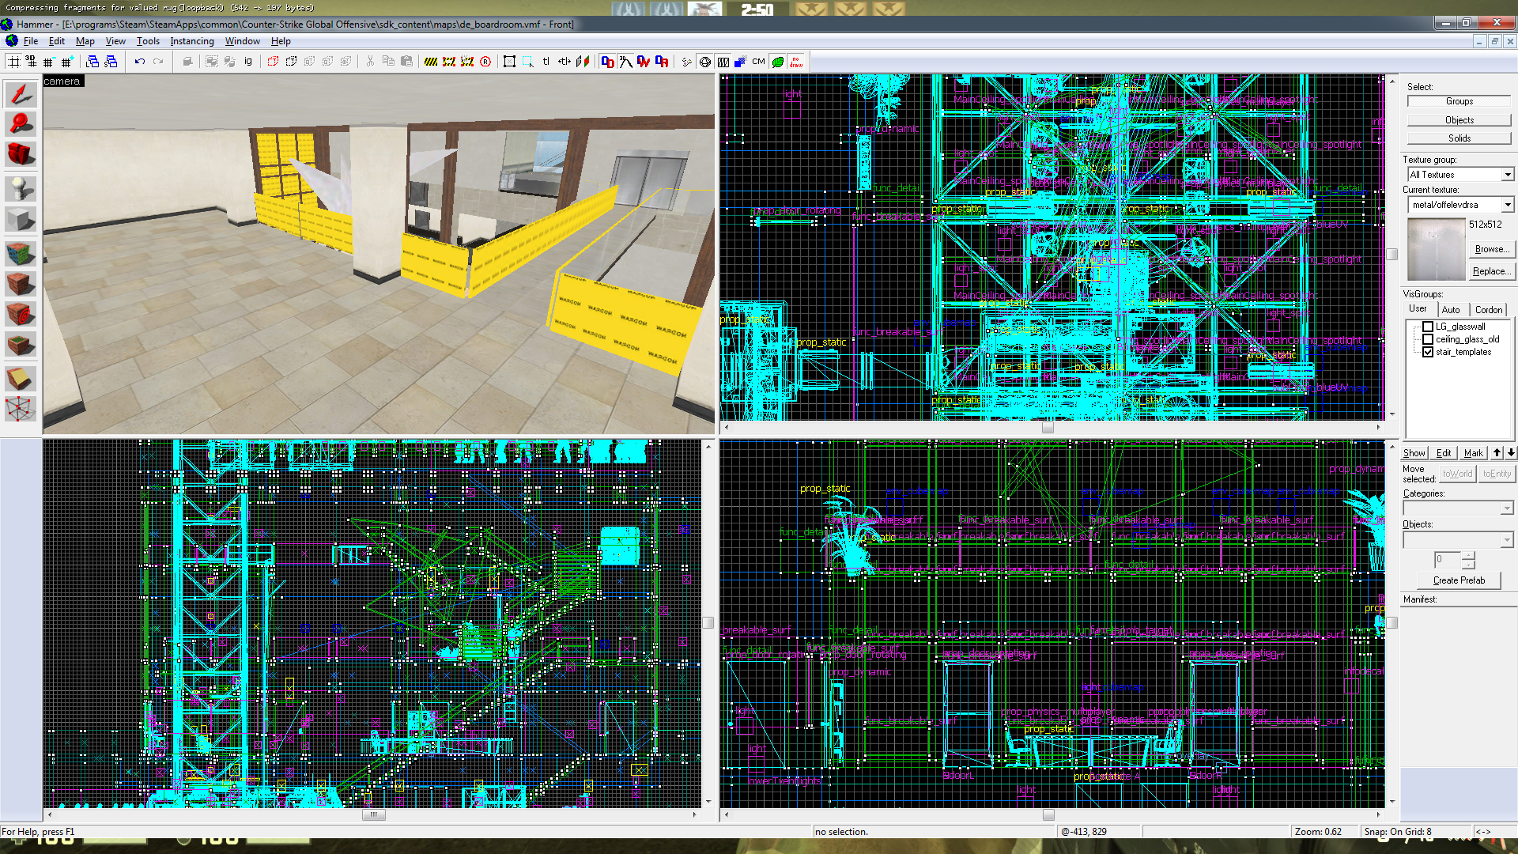This screenshot has height=854, width=1518.
Task: Set select mode to Solids
Action: click(x=1459, y=138)
